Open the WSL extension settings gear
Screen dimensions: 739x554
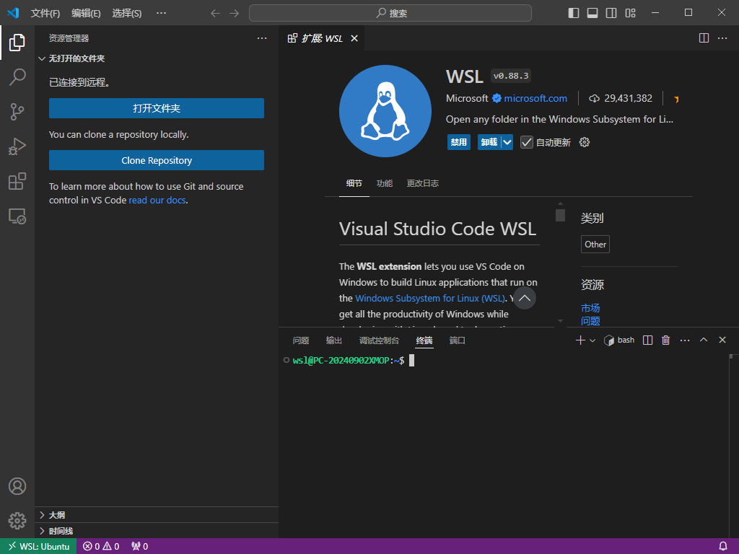pos(585,142)
